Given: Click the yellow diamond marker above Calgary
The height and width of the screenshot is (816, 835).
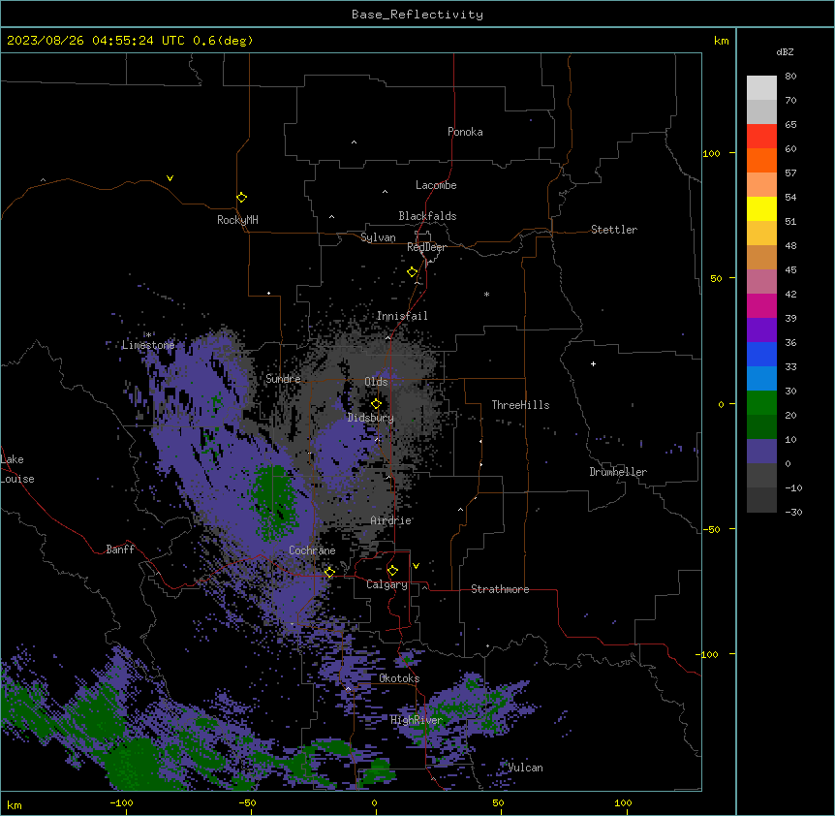Looking at the screenshot, I should click(x=392, y=571).
